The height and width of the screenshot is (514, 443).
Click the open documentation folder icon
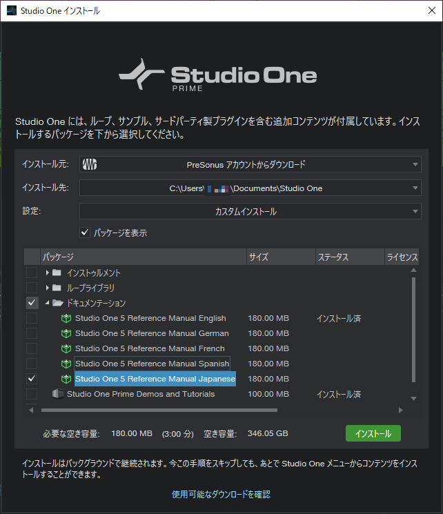[x=58, y=303]
